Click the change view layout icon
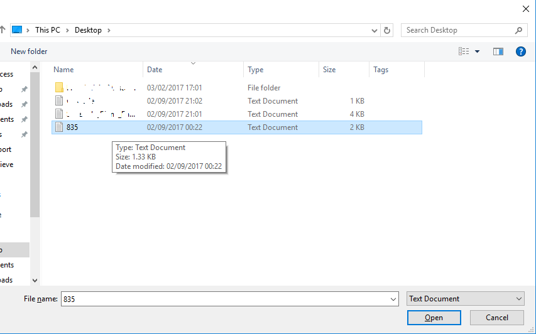The width and height of the screenshot is (536, 334). pos(464,51)
